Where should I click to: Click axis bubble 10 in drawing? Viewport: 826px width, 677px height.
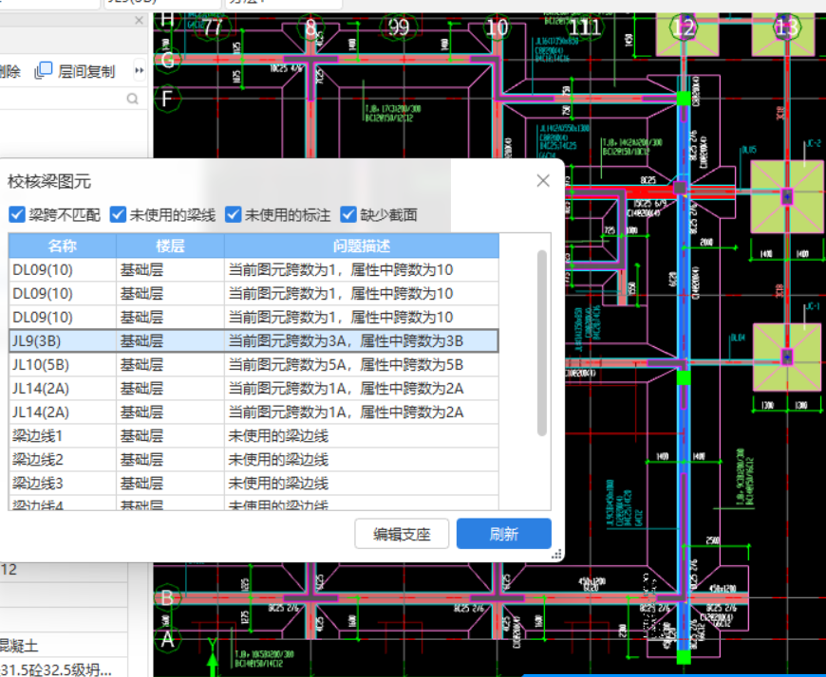(x=497, y=27)
